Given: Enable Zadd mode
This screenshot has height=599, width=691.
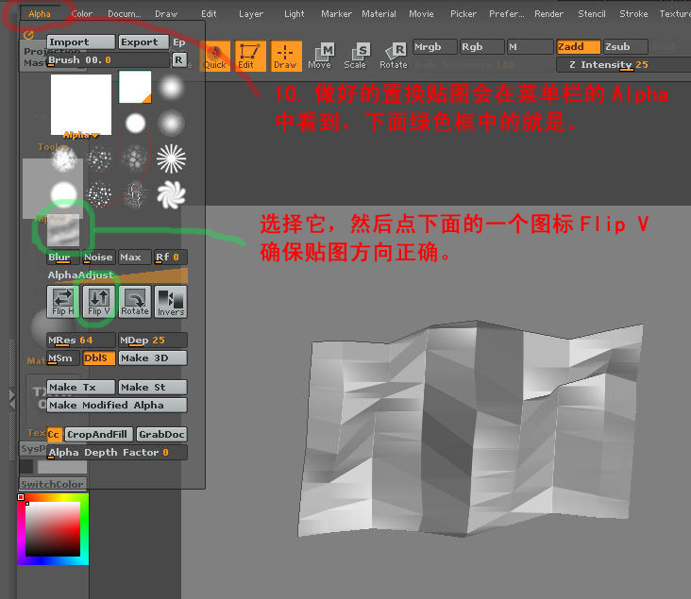Looking at the screenshot, I should coord(578,46).
